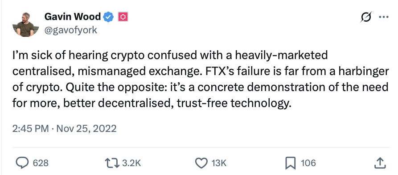Viewport: 398px width, 175px height.
Task: Click the 13K likes count
Action: 219,163
